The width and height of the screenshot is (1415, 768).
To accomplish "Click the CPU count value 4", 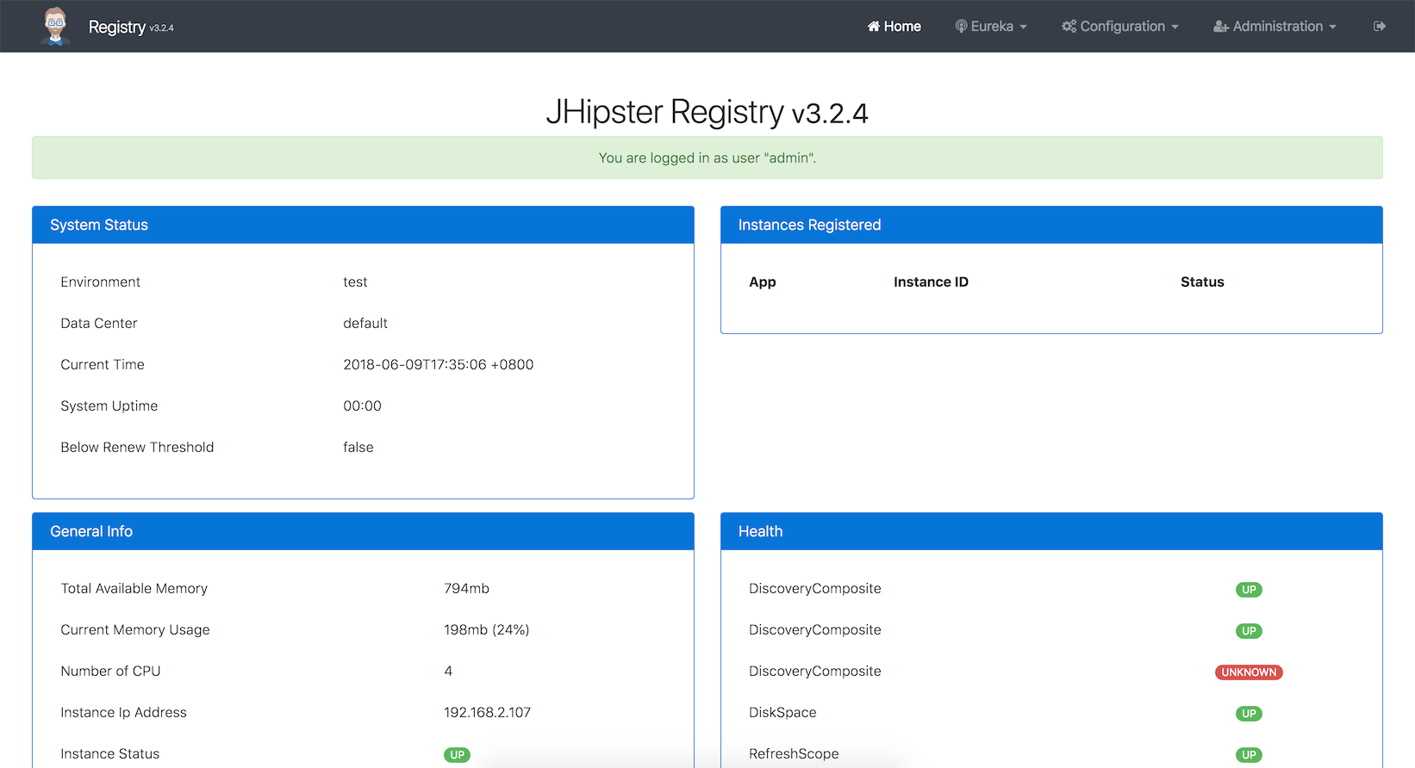I will pyautogui.click(x=448, y=671).
